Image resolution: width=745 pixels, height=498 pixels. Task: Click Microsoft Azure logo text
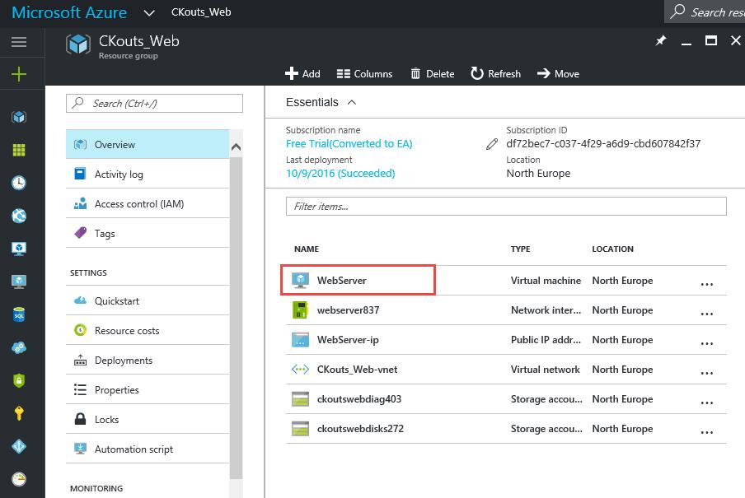point(69,12)
